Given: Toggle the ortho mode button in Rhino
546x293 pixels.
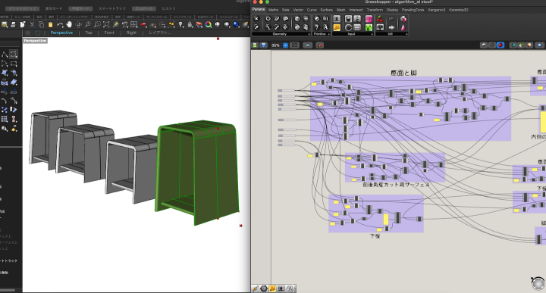Looking at the screenshot, I should (x=54, y=8).
